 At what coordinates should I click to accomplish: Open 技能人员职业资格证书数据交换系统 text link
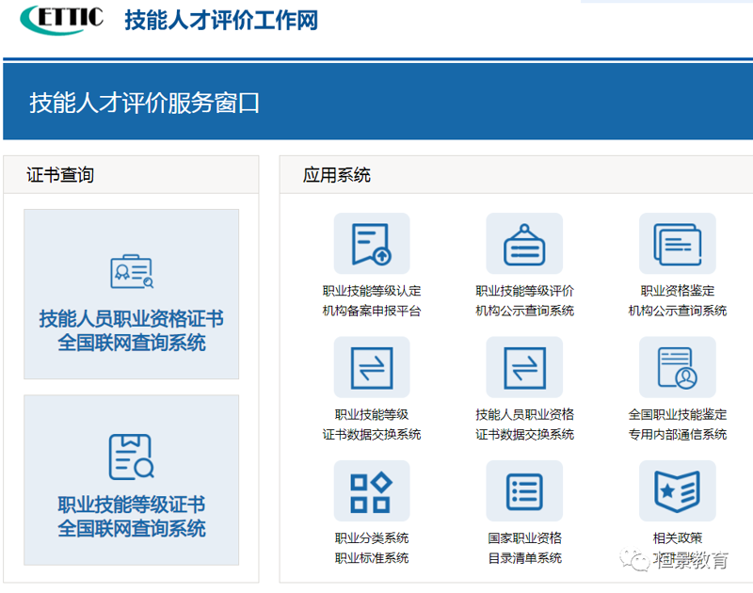(524, 425)
